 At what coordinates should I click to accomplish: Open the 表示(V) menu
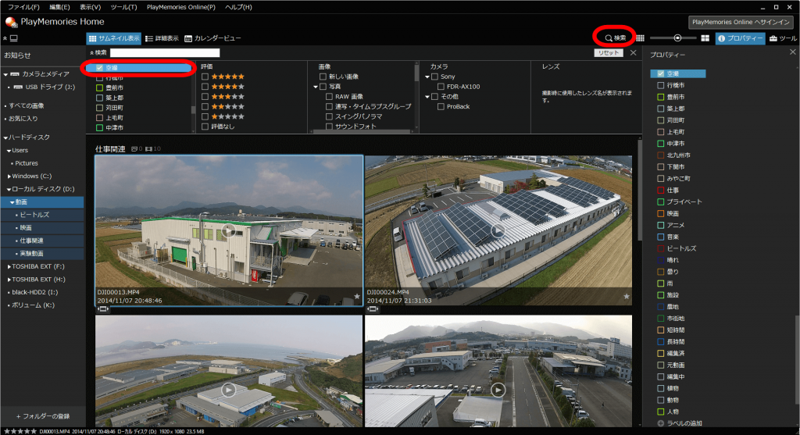coord(91,7)
